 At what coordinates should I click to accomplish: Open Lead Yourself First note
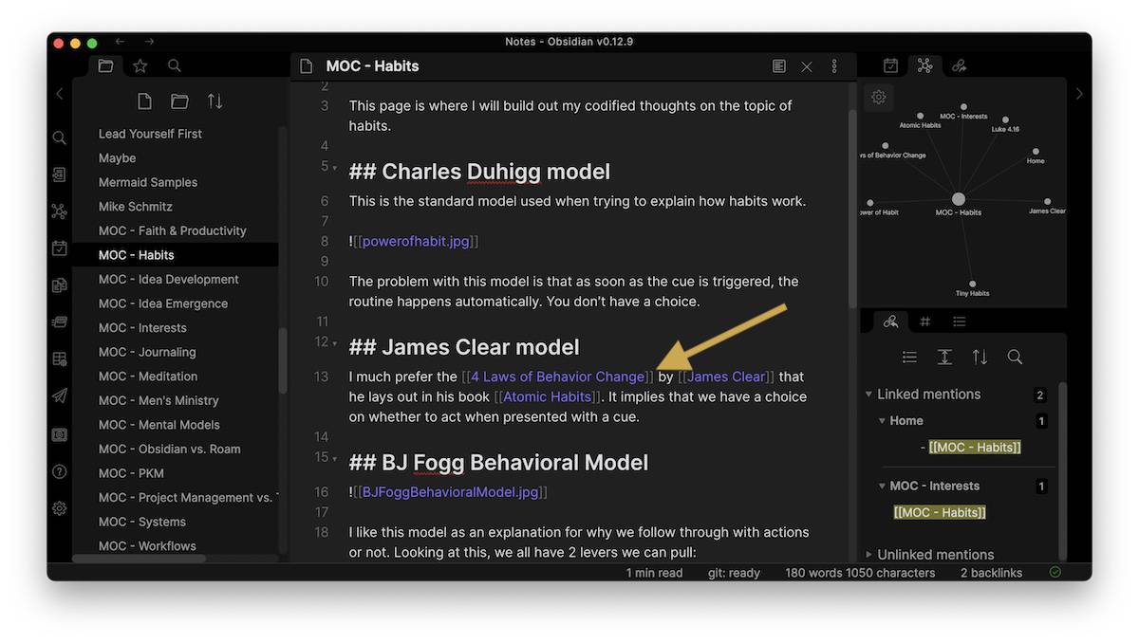tap(150, 134)
